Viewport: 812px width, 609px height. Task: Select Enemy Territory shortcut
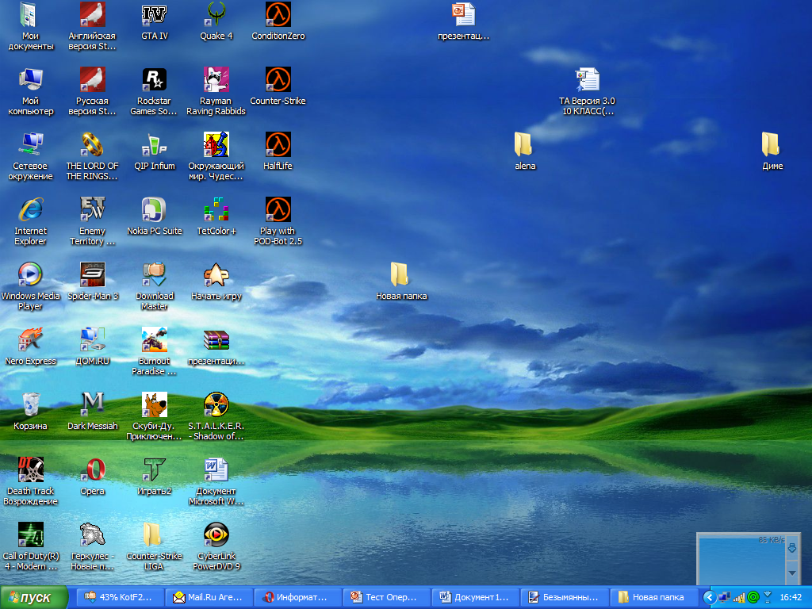[x=92, y=221]
